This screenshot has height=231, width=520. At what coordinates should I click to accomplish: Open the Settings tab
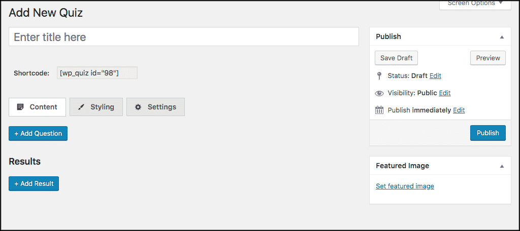tap(155, 107)
